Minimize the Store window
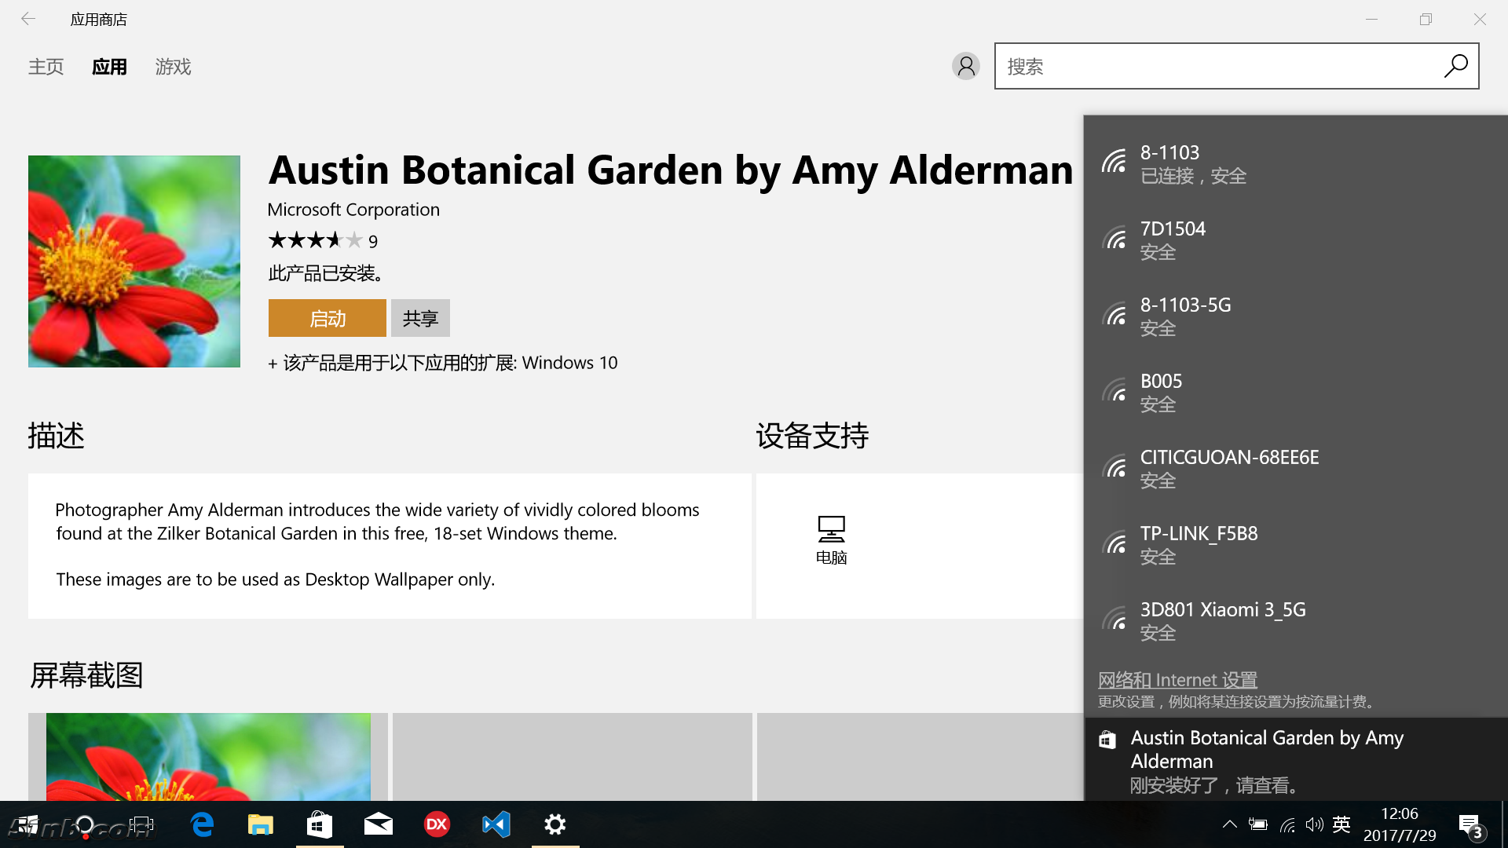 (x=1372, y=19)
